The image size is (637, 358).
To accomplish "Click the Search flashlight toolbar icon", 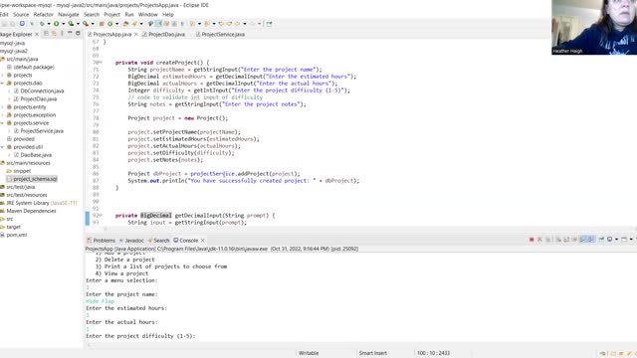I will pos(134,24).
